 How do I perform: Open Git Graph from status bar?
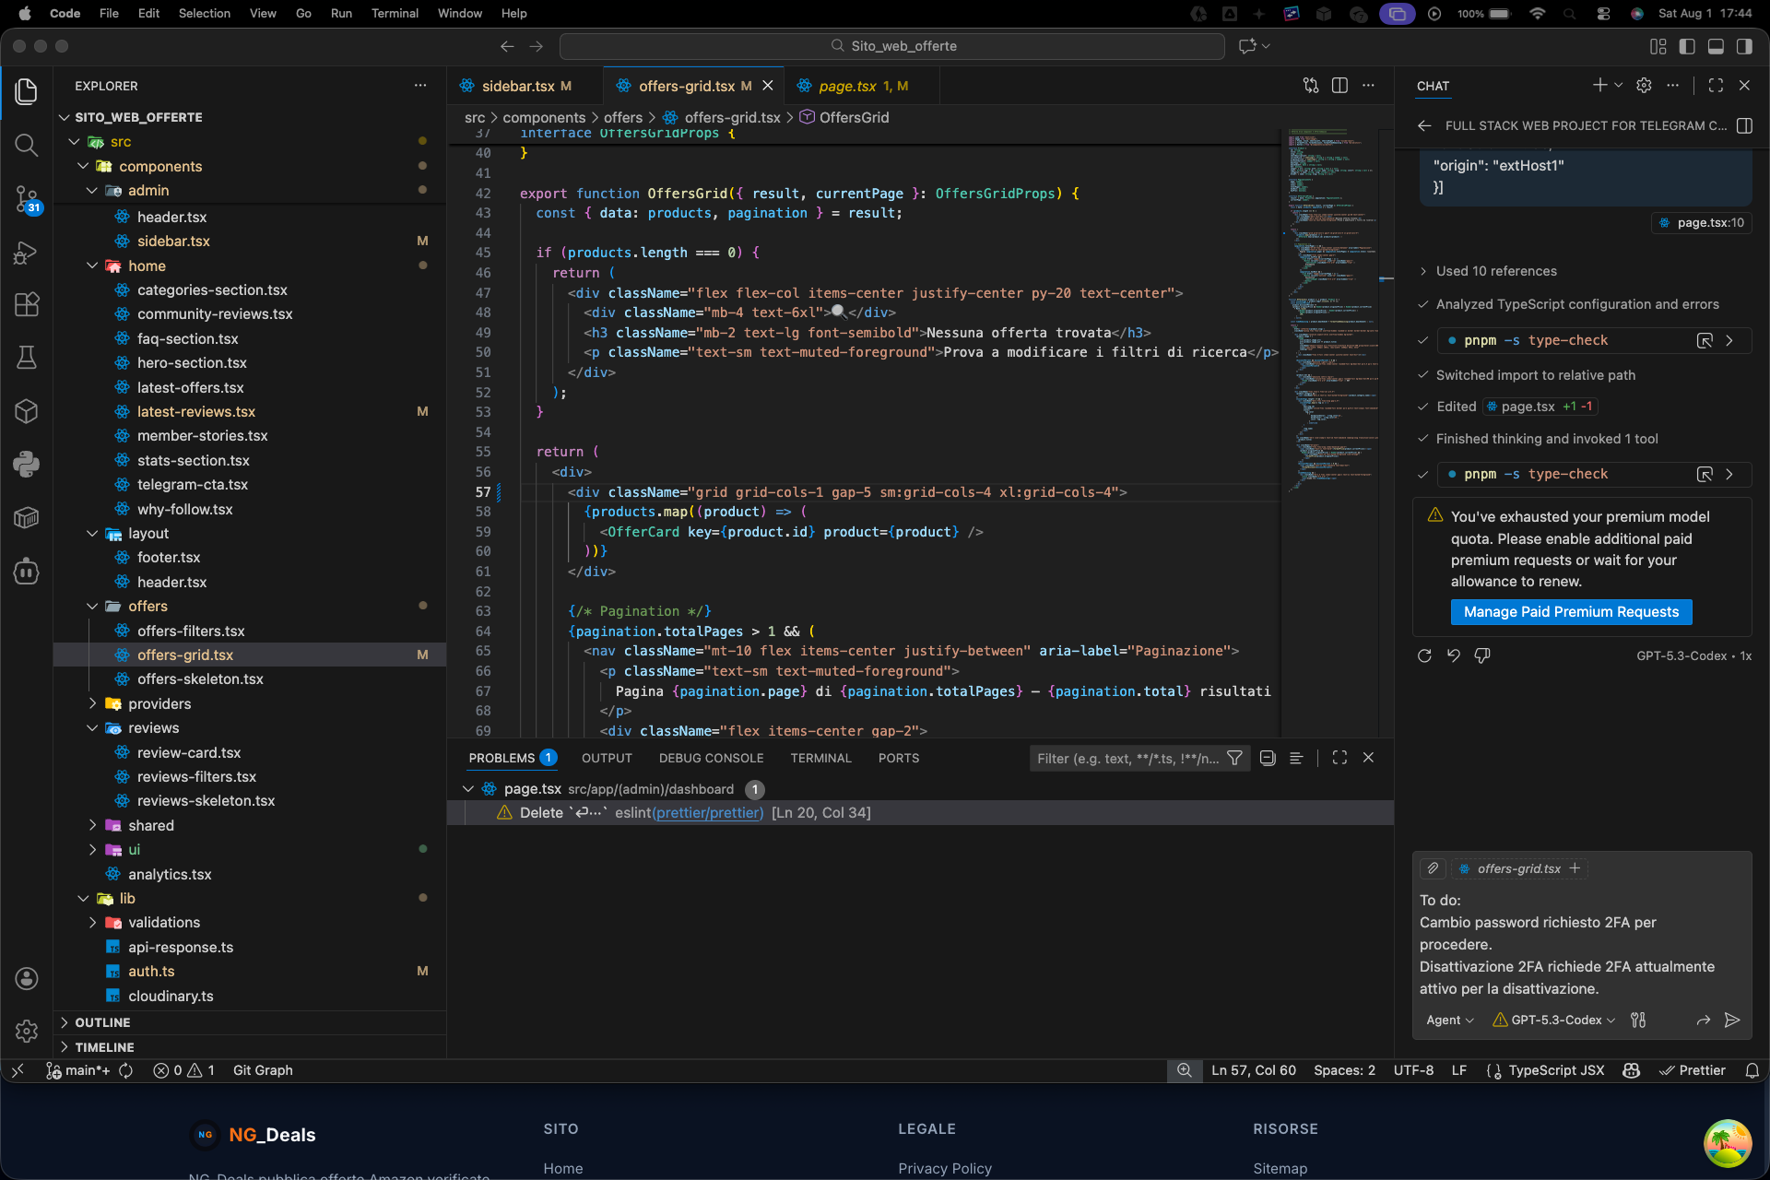point(263,1070)
